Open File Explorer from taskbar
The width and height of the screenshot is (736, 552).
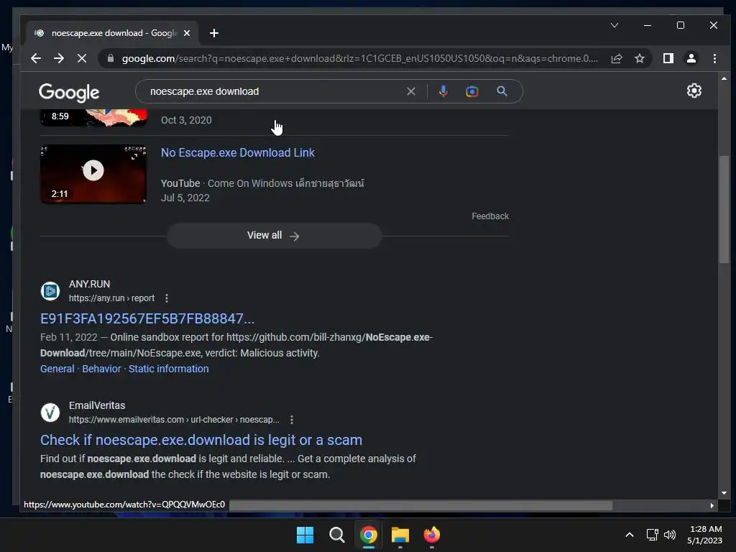[400, 535]
